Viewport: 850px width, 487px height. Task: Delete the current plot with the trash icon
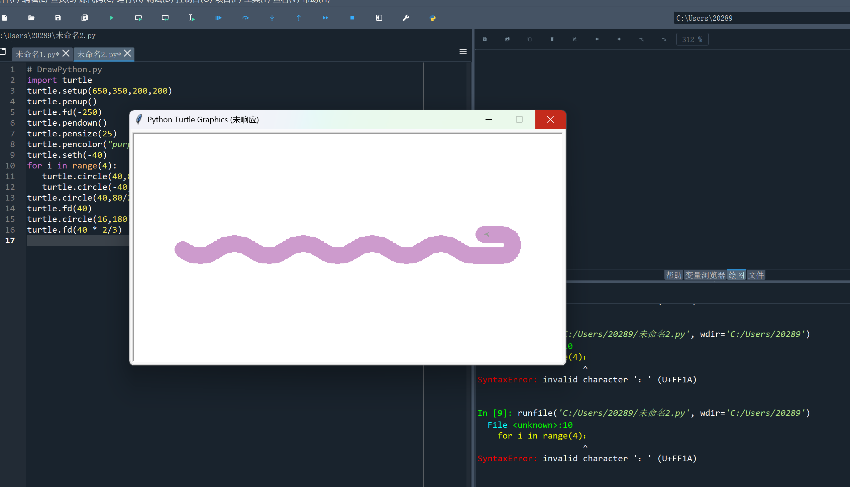(x=552, y=39)
